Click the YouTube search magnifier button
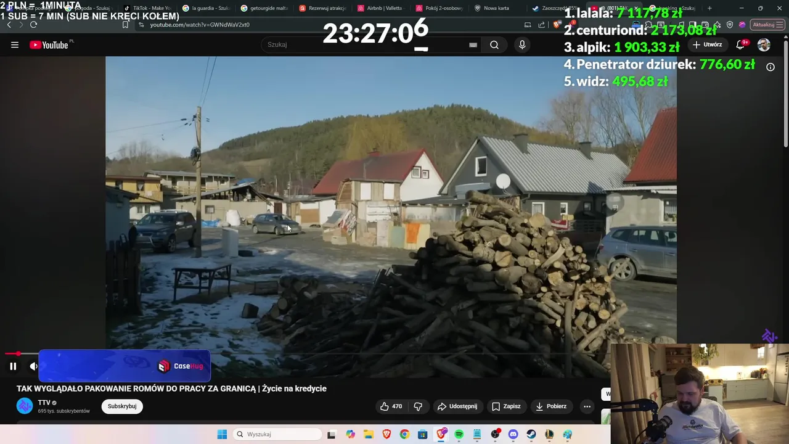Screen dimensions: 789x444 pos(494,45)
